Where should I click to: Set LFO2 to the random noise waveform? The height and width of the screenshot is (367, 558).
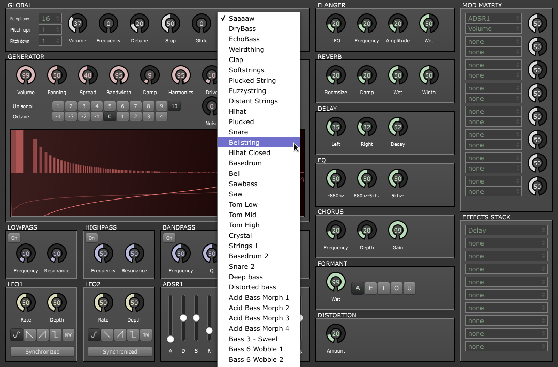[x=146, y=335]
